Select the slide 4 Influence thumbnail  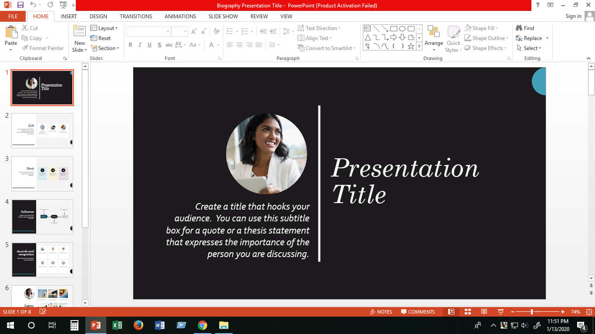coord(42,217)
